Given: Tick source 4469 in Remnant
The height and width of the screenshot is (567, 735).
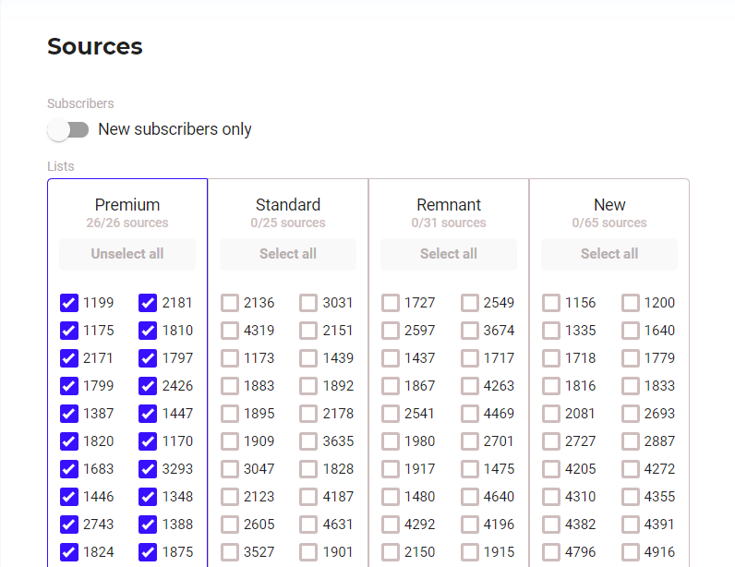Looking at the screenshot, I should (470, 414).
